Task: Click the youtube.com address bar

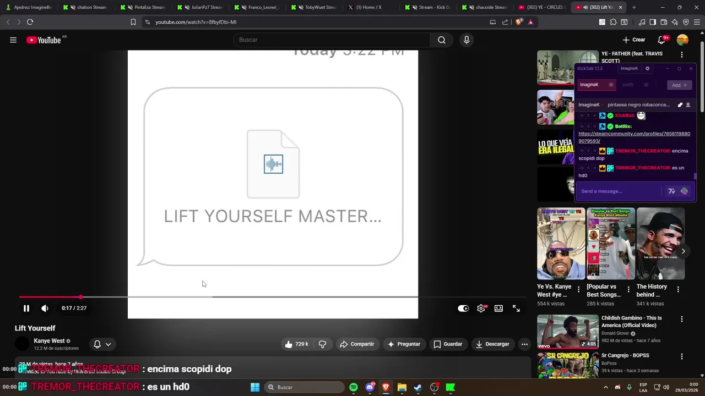Action: [x=314, y=22]
